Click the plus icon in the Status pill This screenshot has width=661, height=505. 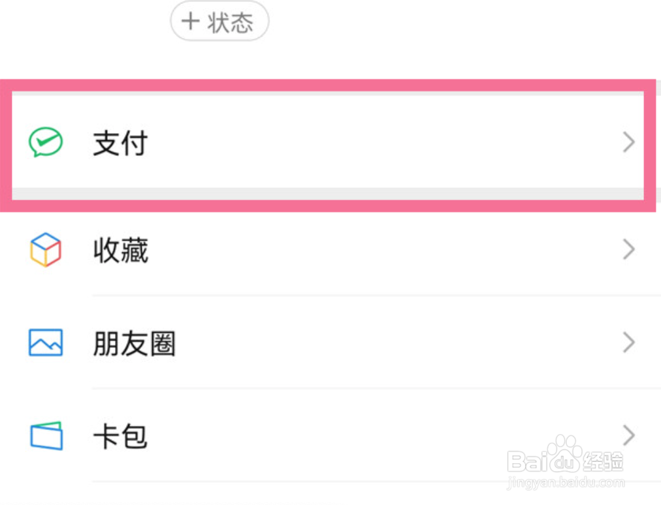(191, 20)
